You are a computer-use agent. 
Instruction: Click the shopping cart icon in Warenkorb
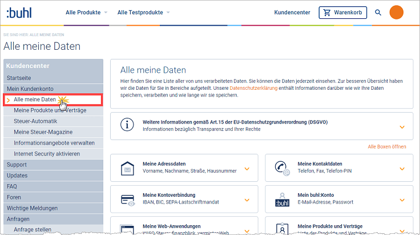click(327, 13)
